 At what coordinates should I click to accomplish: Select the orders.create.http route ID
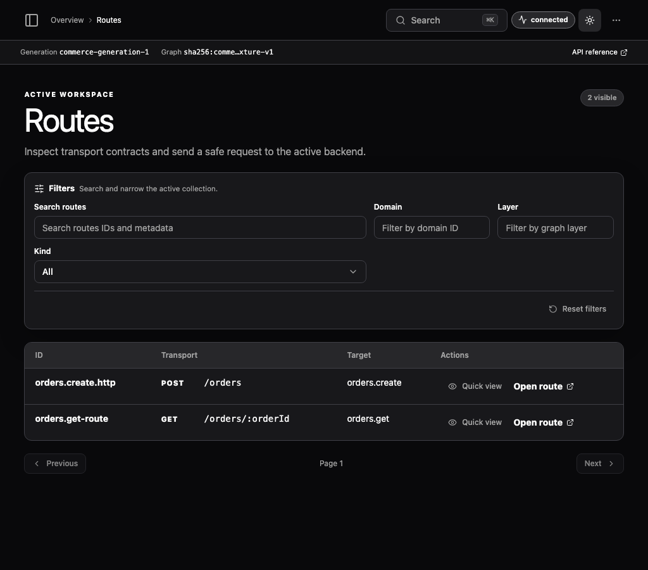point(75,383)
